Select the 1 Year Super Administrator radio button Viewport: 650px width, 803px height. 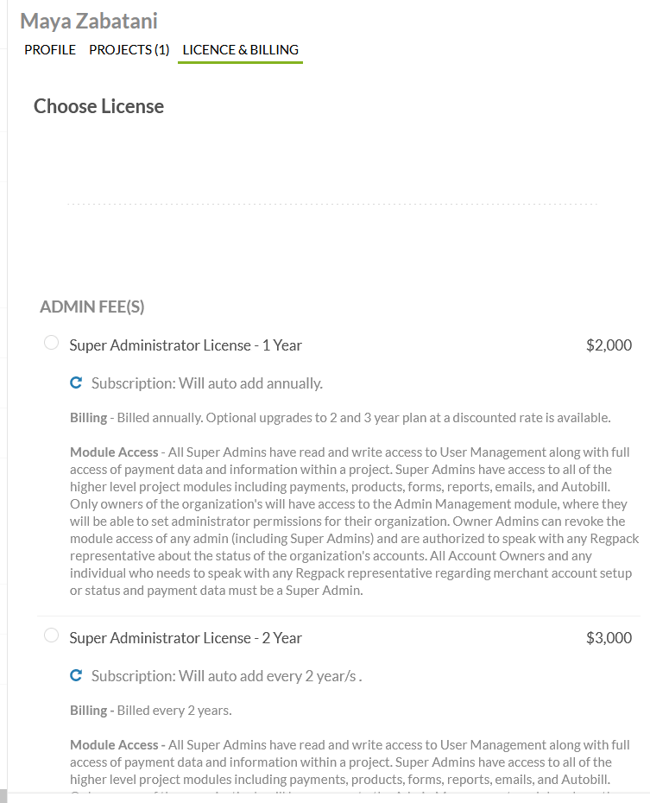[x=52, y=344]
